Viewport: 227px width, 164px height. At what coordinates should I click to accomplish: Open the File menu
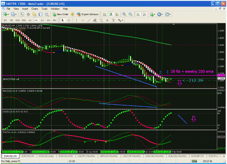click(x=8, y=9)
